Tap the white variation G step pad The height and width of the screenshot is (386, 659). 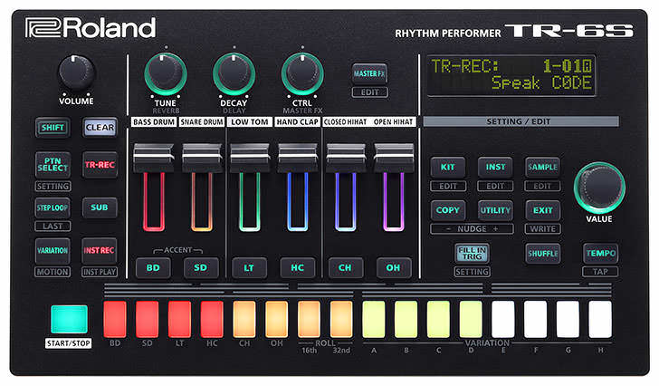tap(568, 319)
